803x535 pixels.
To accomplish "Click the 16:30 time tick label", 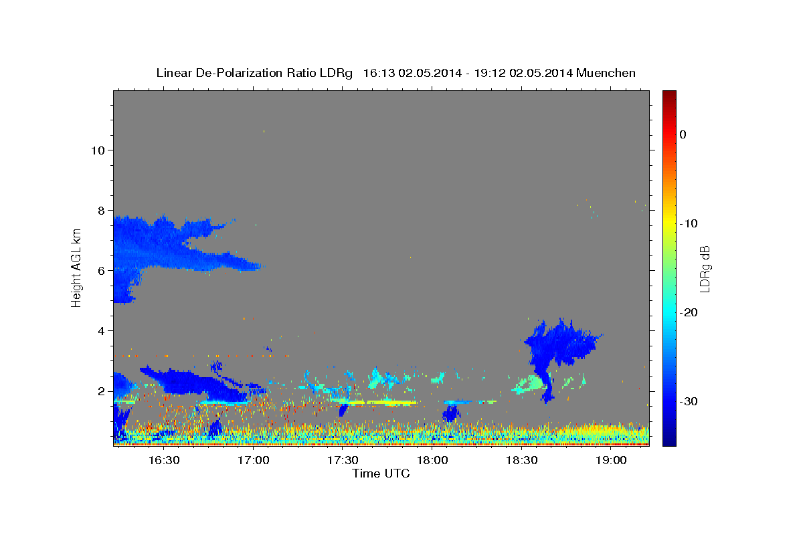I will pos(164,460).
